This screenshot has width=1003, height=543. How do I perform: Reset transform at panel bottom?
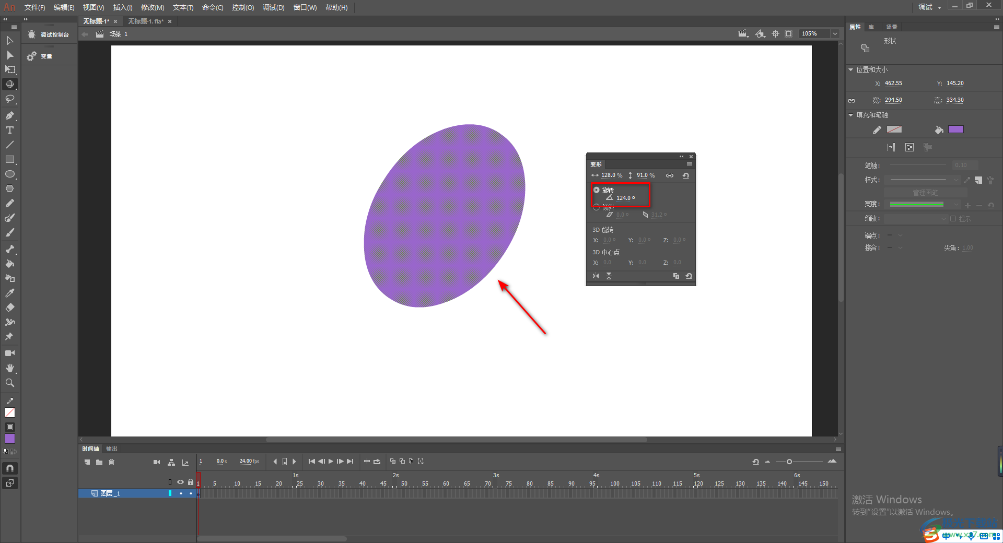pyautogui.click(x=689, y=276)
